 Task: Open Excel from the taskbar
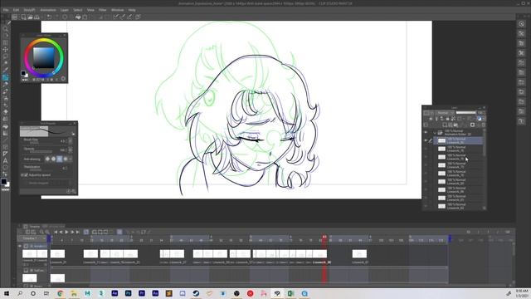(x=290, y=293)
